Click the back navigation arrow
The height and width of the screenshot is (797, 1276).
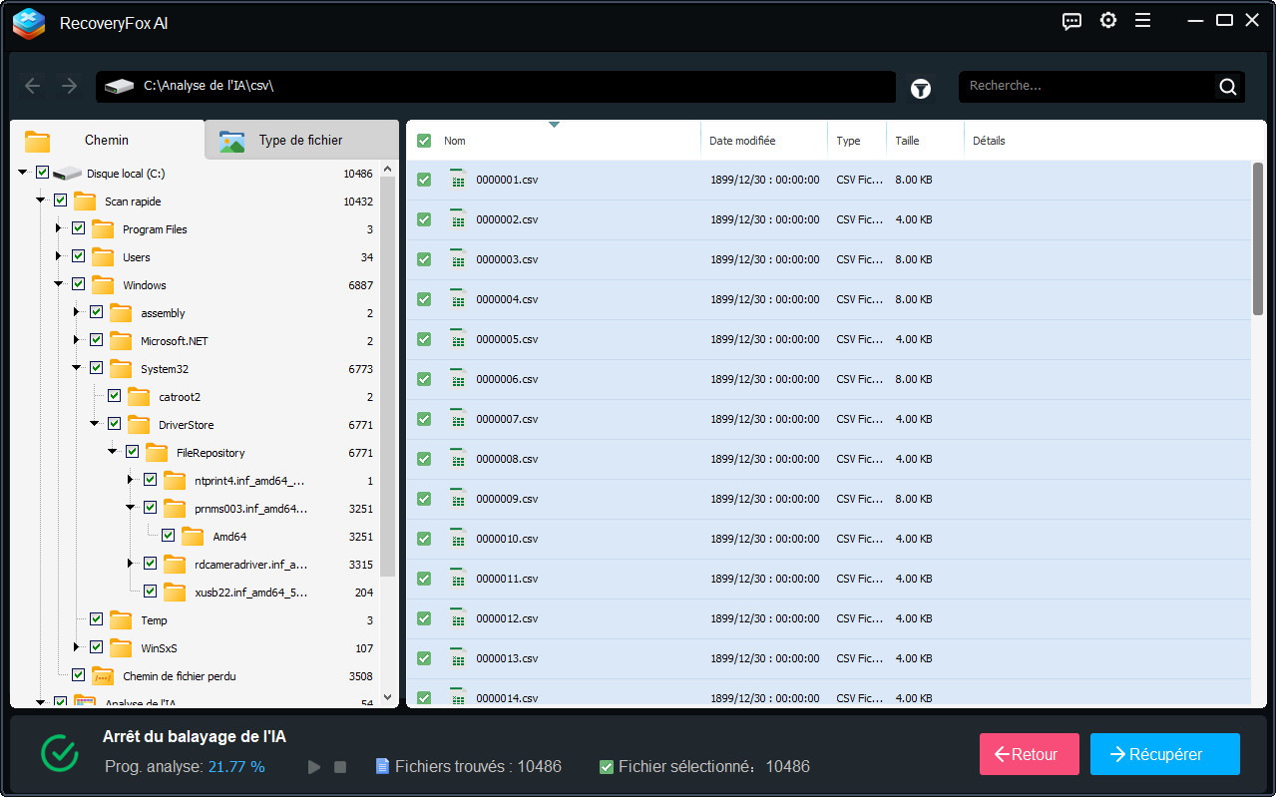[33, 86]
